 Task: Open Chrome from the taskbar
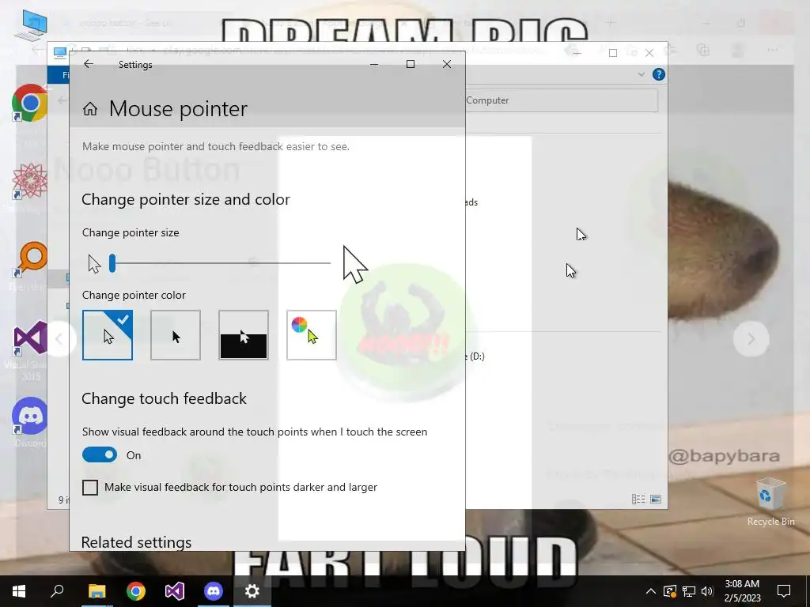point(136,591)
